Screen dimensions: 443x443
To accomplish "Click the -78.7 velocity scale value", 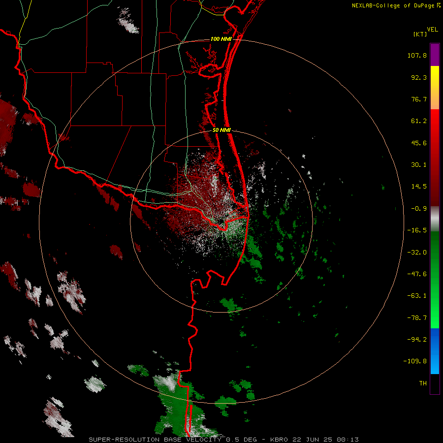I will coord(417,318).
